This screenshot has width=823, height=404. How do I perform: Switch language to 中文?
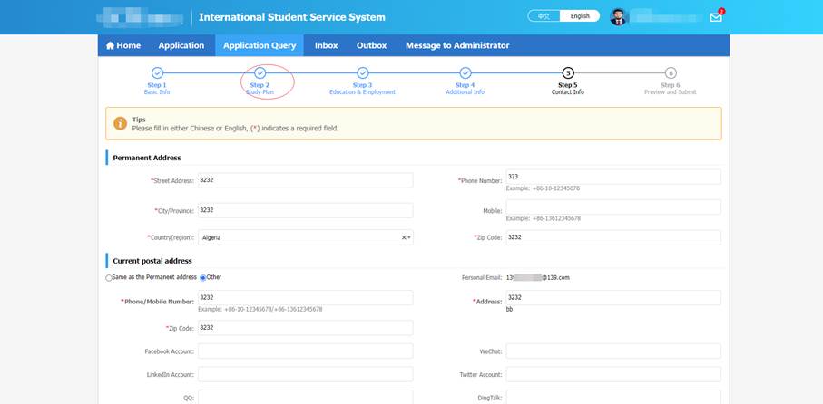pyautogui.click(x=544, y=16)
